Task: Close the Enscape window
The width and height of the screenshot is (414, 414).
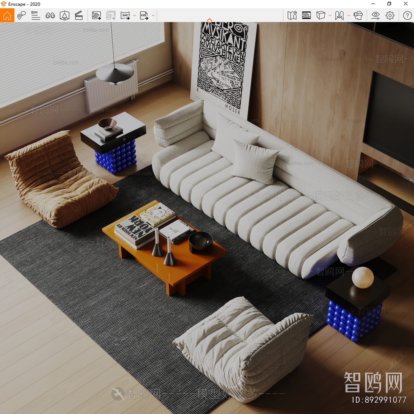Action: click(x=406, y=4)
